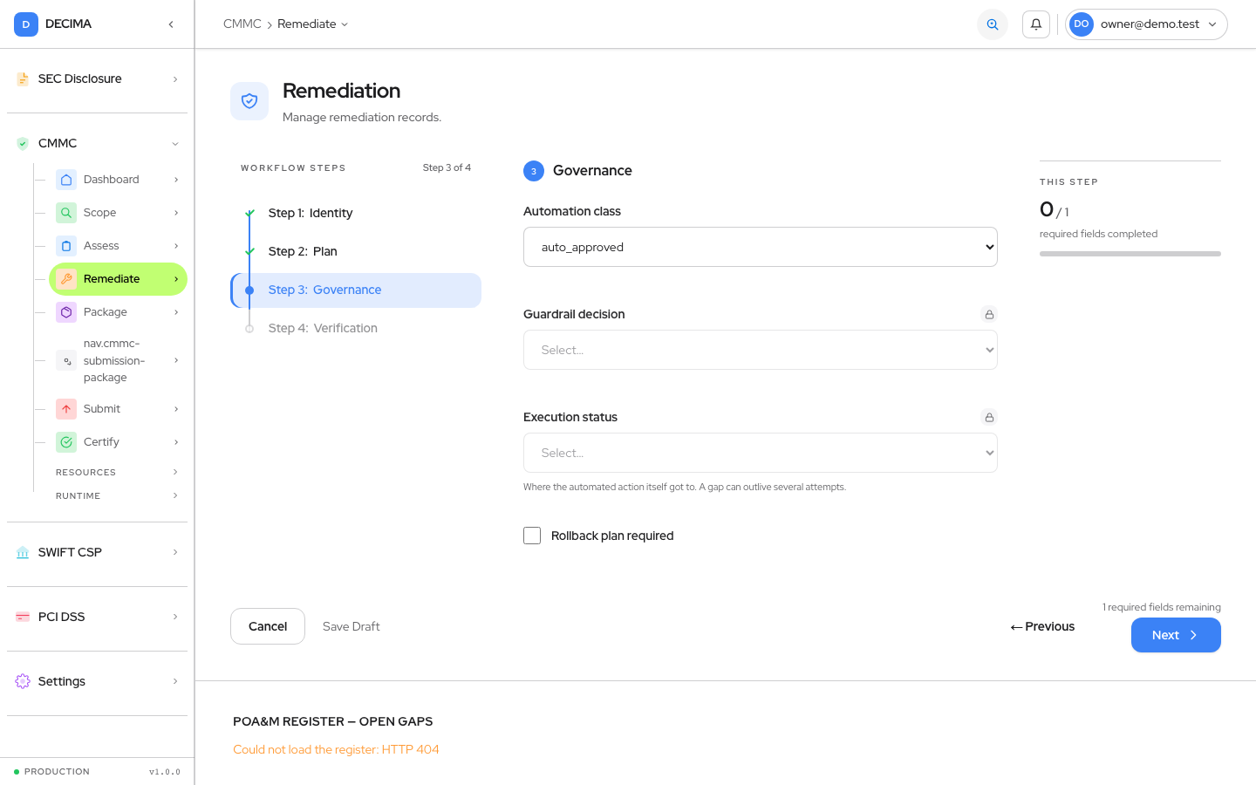Screen dimensions: 1256x785
Task: Click the Scope magnifier icon
Action: pyautogui.click(x=66, y=213)
